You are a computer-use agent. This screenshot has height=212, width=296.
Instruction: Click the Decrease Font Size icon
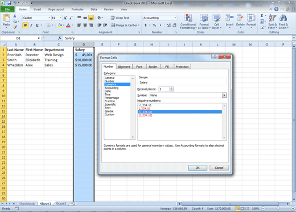71,18
